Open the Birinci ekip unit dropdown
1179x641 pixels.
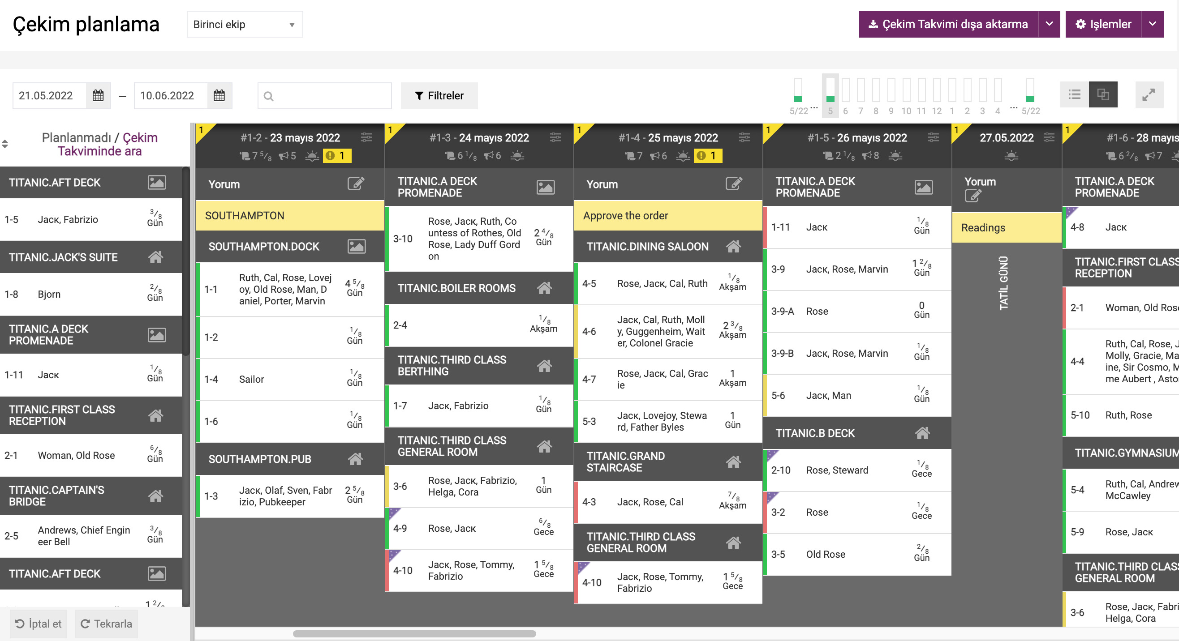tap(245, 24)
